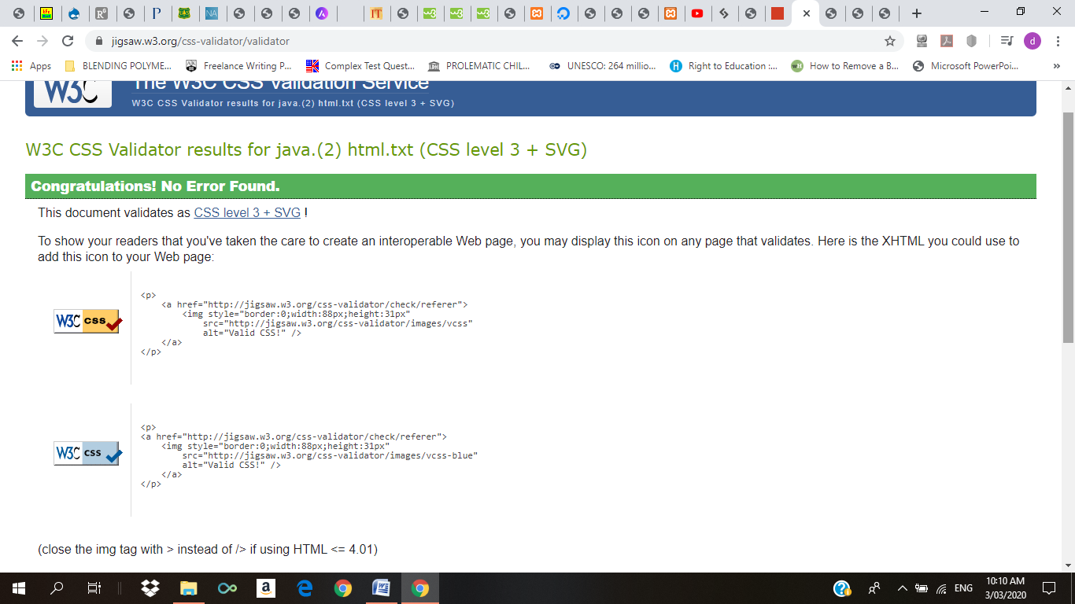This screenshot has width=1075, height=604.
Task: Open the new tab with plus button
Action: (x=916, y=13)
